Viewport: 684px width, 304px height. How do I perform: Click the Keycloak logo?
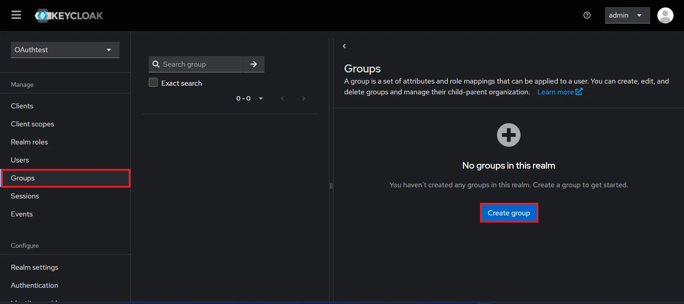click(69, 15)
